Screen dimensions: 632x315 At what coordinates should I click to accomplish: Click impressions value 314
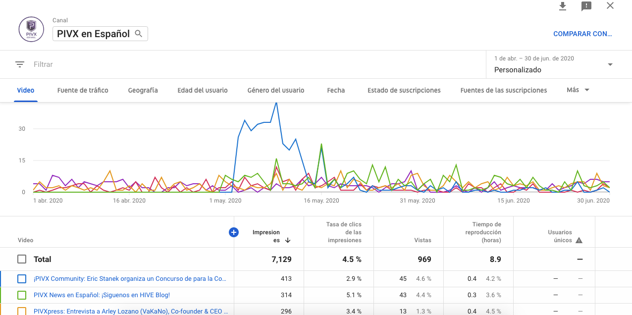coord(286,295)
